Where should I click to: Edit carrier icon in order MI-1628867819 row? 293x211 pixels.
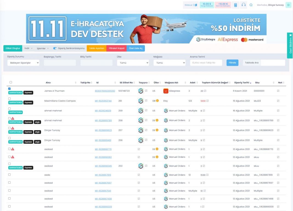(139, 175)
